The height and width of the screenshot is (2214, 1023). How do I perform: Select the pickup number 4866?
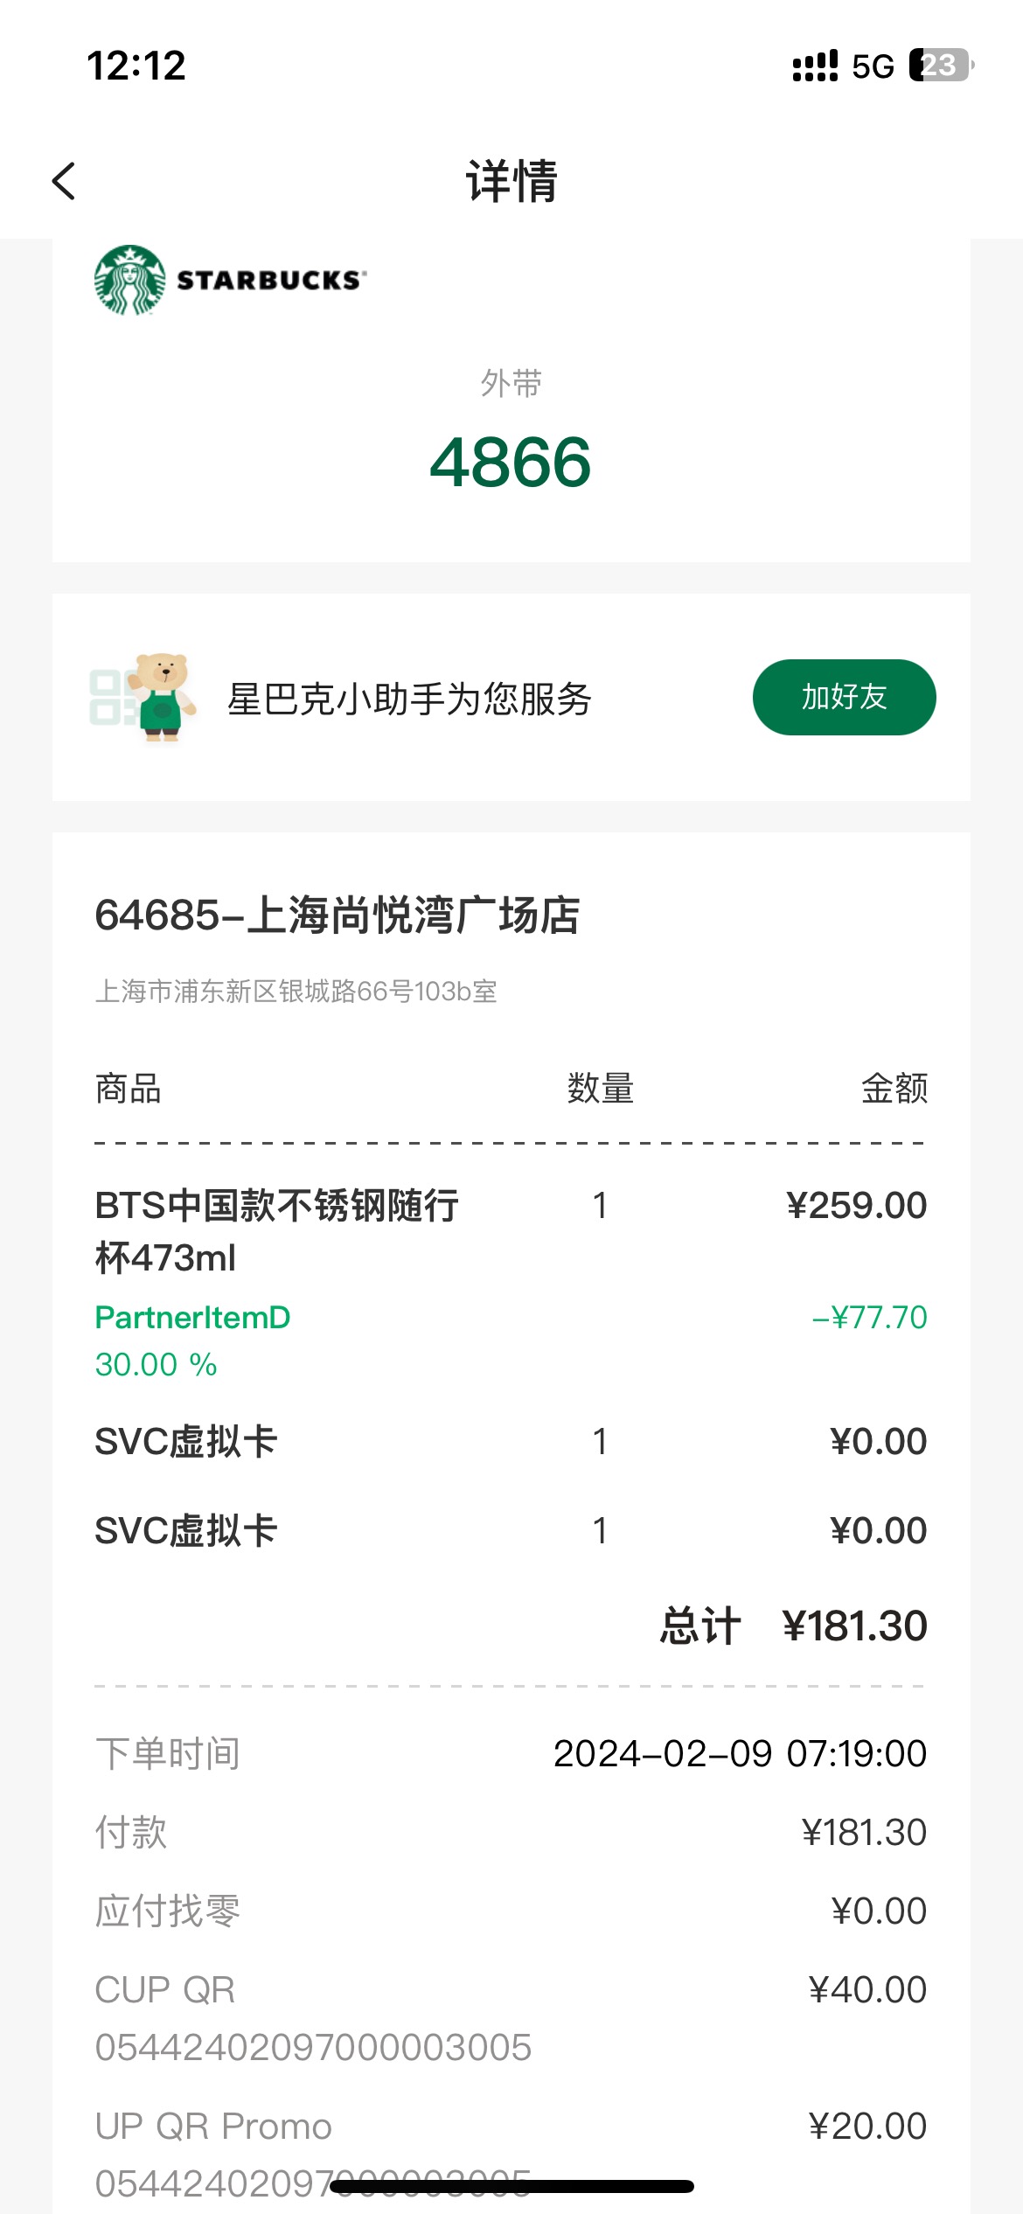(x=511, y=462)
